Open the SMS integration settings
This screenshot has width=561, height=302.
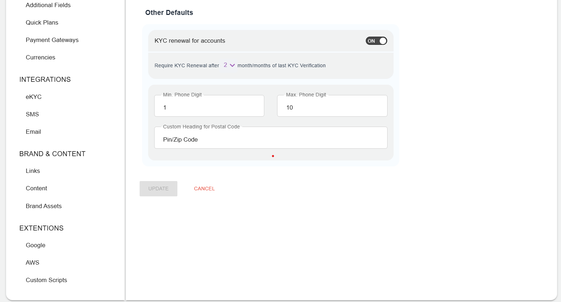pyautogui.click(x=32, y=114)
